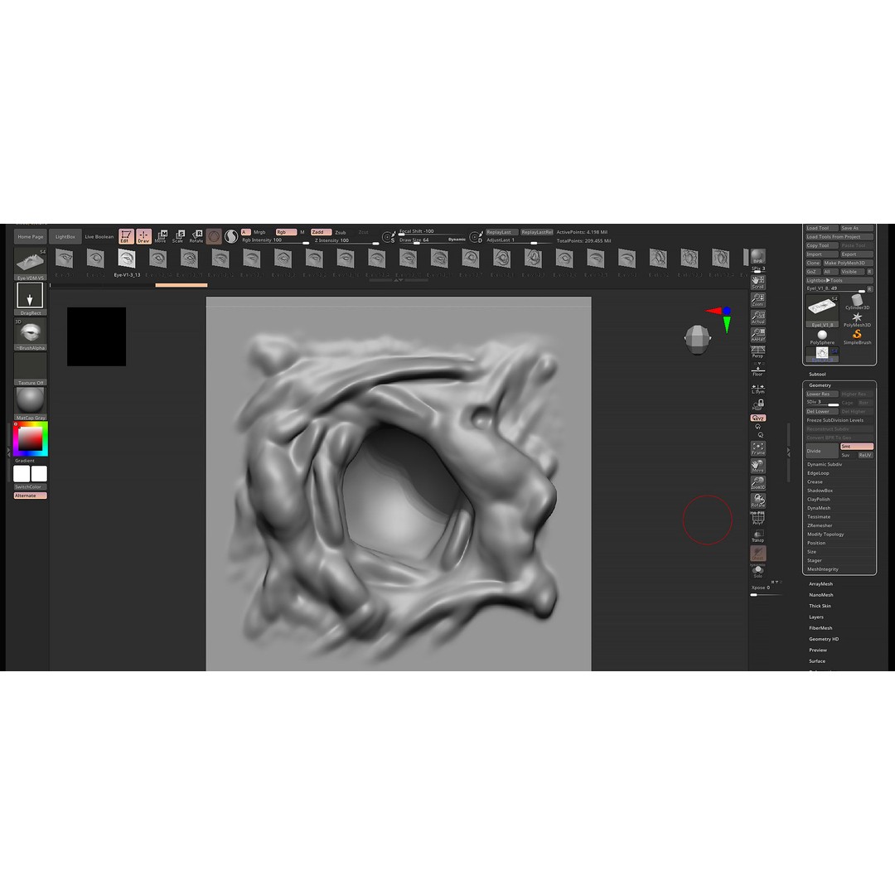895x895 pixels.
Task: Open LightBox
Action: [65, 236]
